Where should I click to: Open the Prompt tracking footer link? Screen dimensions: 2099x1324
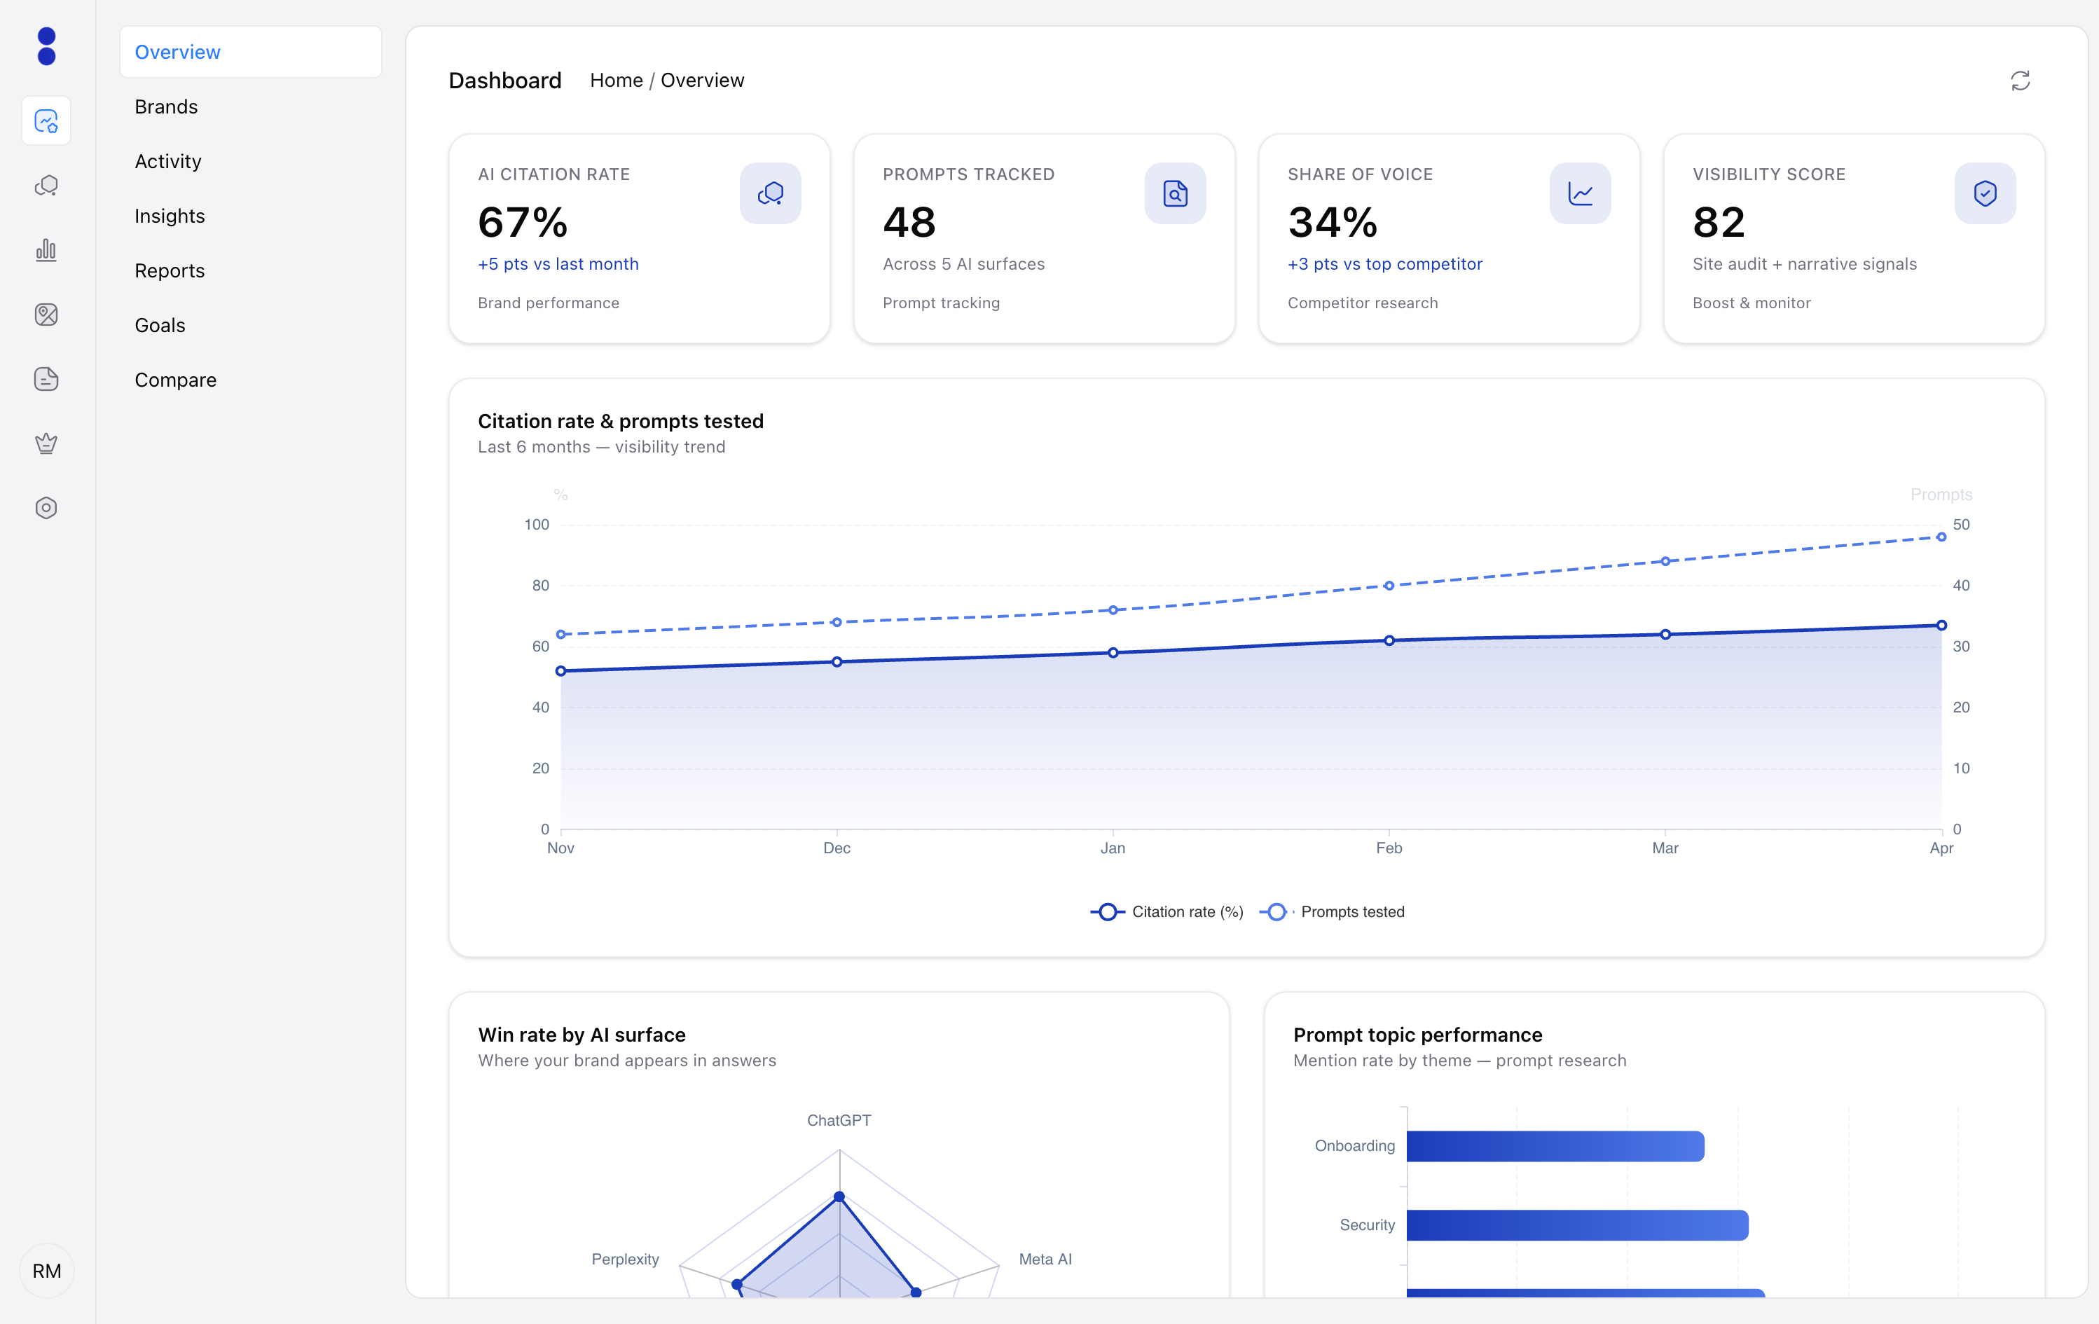pyautogui.click(x=940, y=303)
